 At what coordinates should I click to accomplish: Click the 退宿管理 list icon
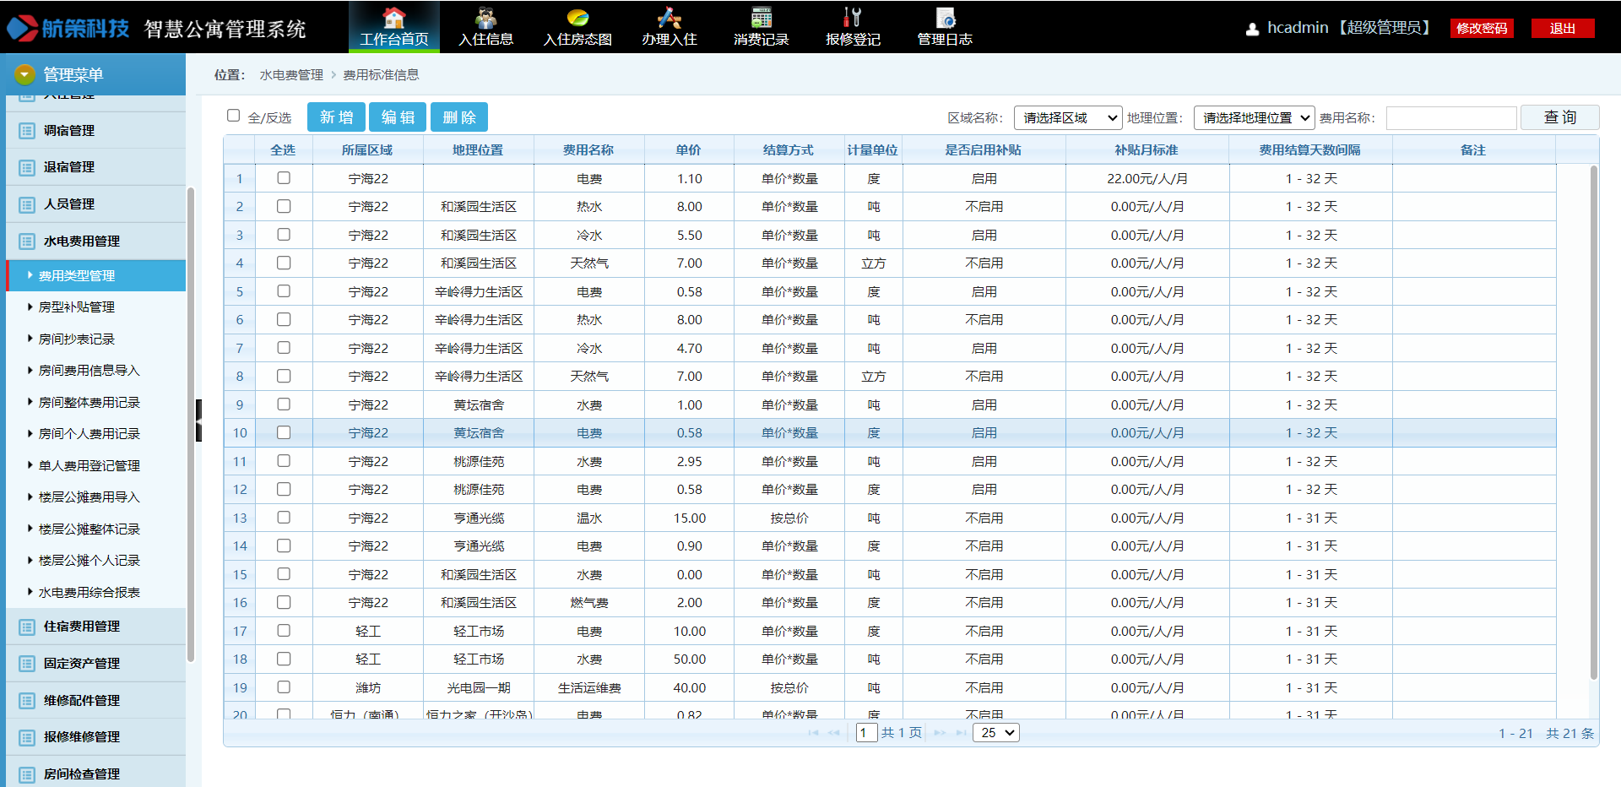[x=27, y=167]
